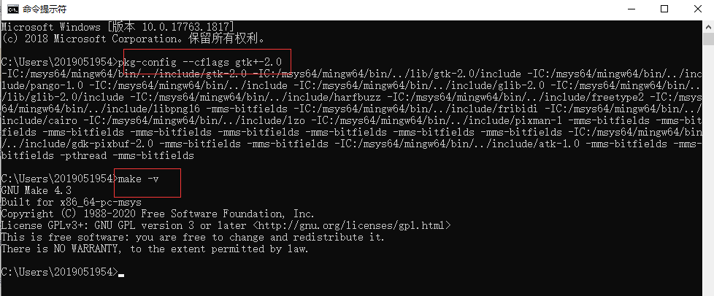Place cursor at the final empty prompt
714x296 pixels.
[x=121, y=273]
